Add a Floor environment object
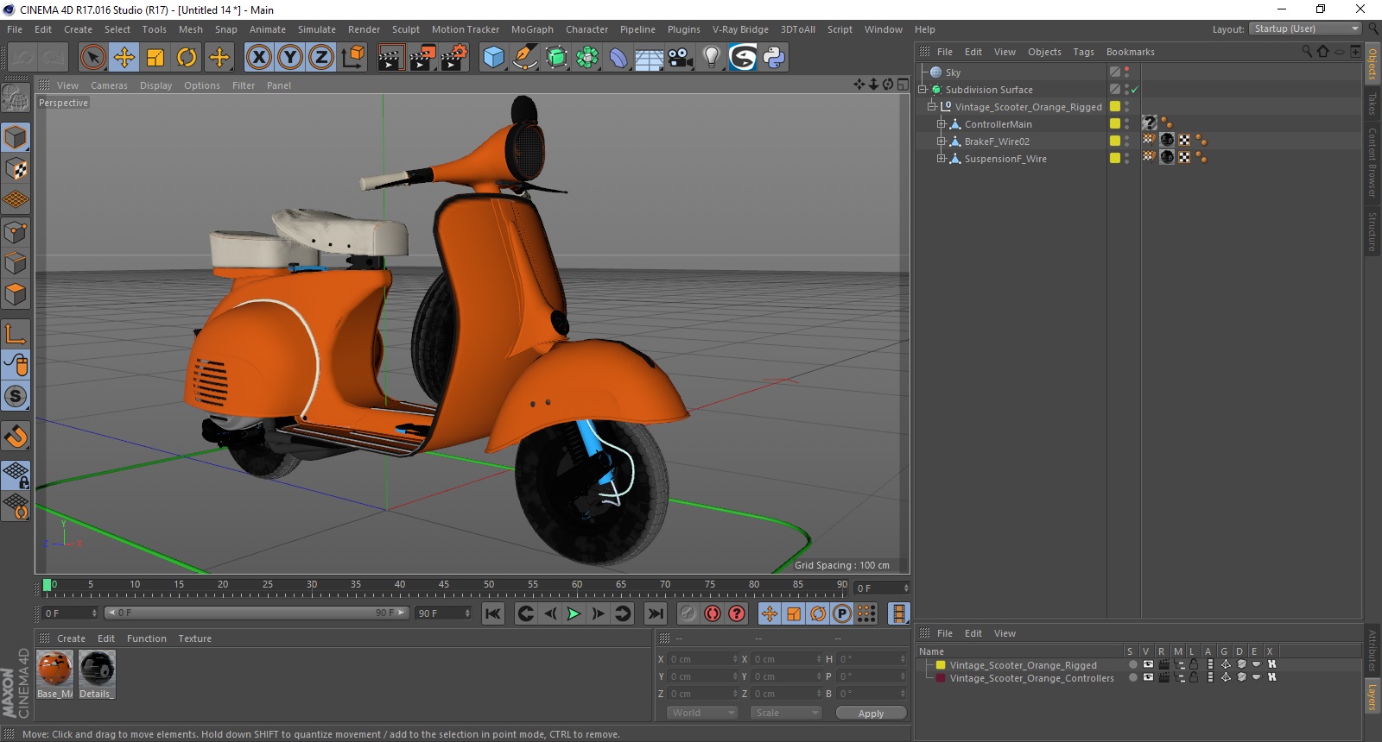Screen dimensions: 1382x742 click(x=649, y=58)
